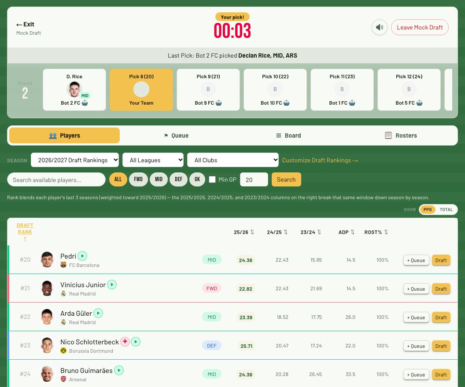This screenshot has height=387, width=465.
Task: Draft Pedri
Action: (x=441, y=260)
